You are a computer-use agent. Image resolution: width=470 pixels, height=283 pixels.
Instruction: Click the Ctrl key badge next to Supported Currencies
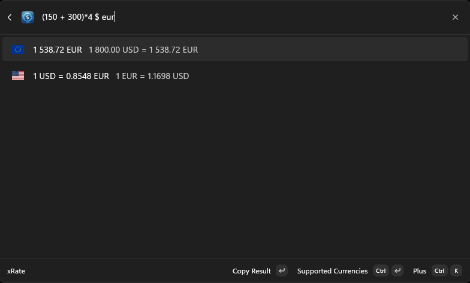381,270
